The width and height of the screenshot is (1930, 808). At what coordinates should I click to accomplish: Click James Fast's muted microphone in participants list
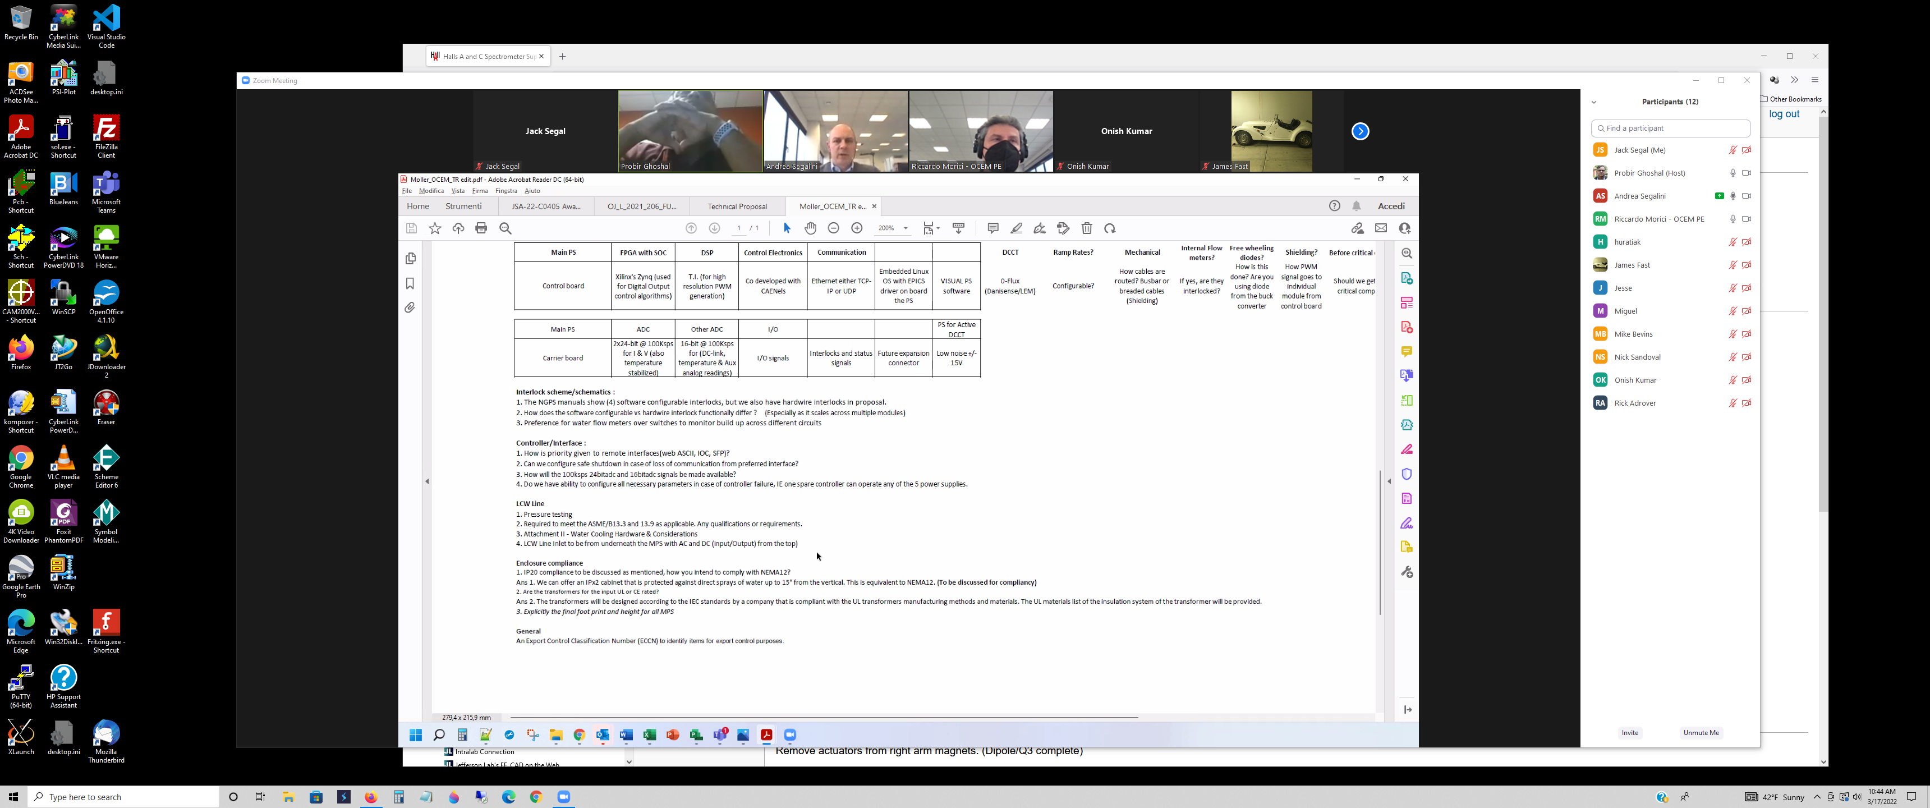click(x=1732, y=265)
